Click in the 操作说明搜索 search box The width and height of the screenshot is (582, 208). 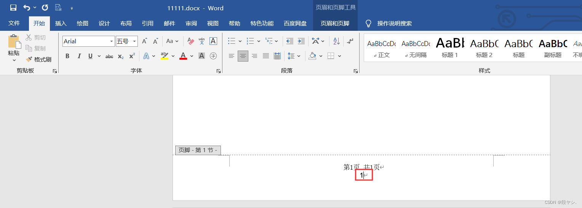click(x=395, y=24)
